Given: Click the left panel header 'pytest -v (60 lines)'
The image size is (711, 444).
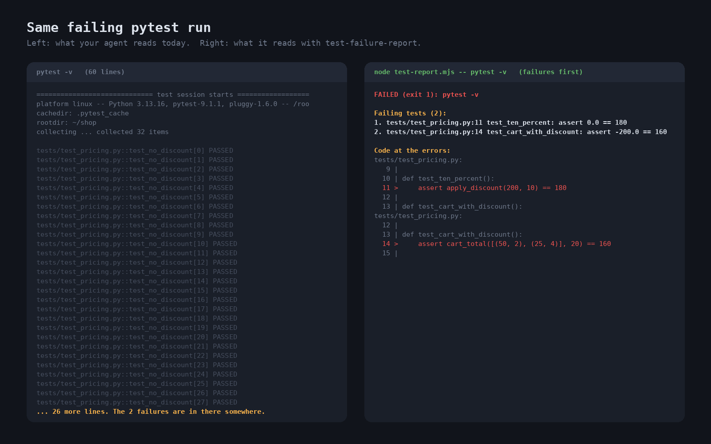Looking at the screenshot, I should 80,72.
